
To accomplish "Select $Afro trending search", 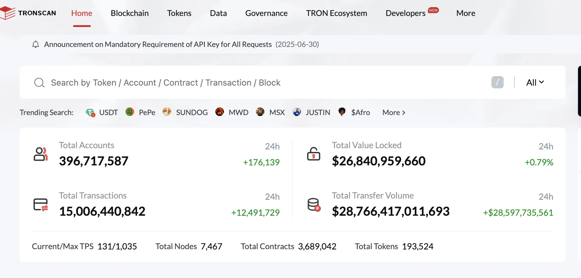I will click(x=360, y=113).
